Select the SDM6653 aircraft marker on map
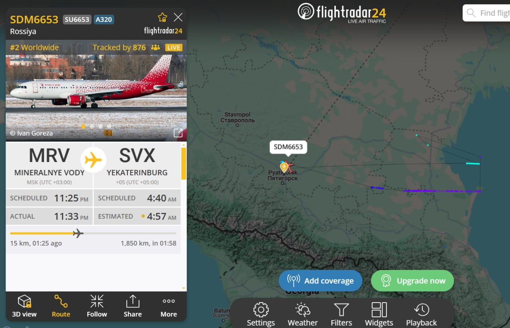Viewport: 510px width, 328px height. point(284,166)
